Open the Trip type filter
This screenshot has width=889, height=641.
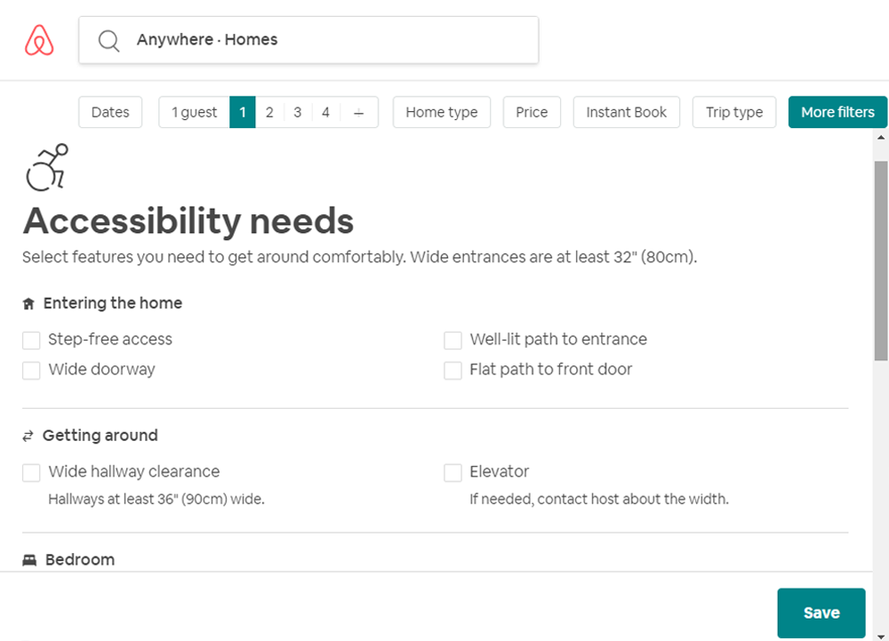click(x=733, y=112)
